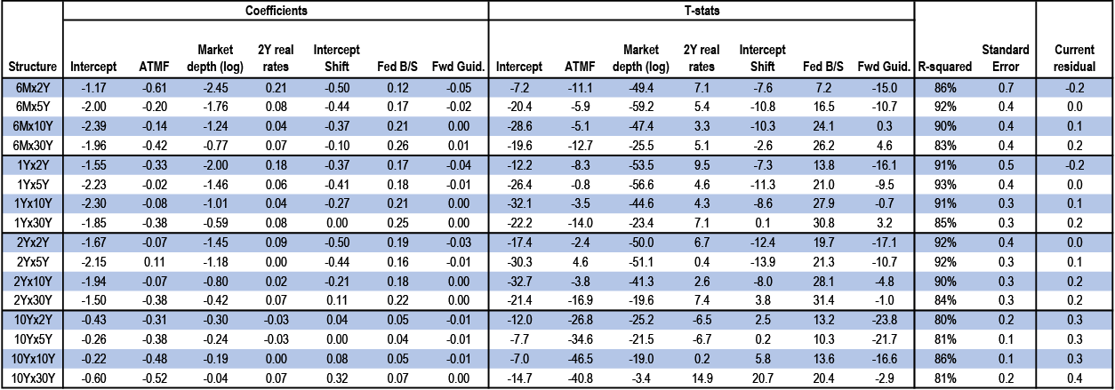
Task: Click the Coefficients group header
Action: tap(276, 9)
